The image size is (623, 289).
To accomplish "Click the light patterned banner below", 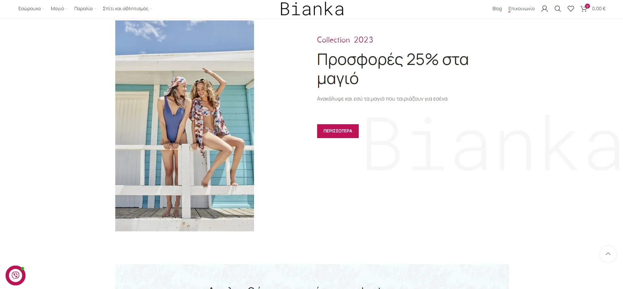I will (x=312, y=276).
